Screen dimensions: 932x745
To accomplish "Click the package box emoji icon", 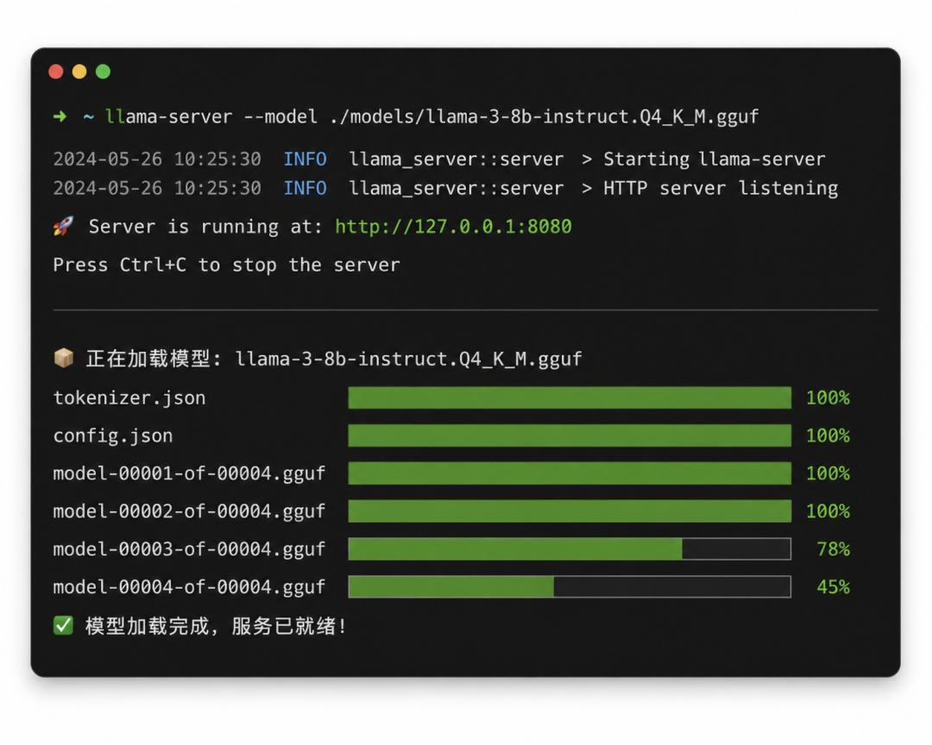I will coord(64,358).
